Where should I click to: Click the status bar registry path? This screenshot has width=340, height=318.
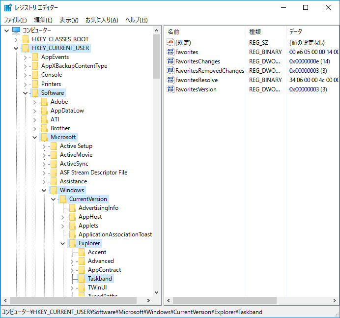(132, 312)
